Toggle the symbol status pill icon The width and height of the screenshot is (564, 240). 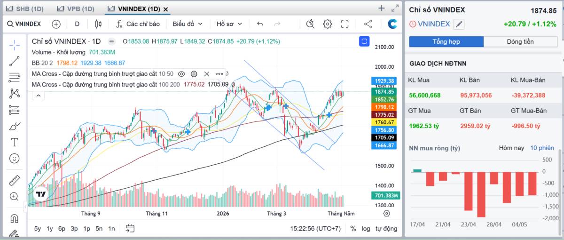point(111,41)
